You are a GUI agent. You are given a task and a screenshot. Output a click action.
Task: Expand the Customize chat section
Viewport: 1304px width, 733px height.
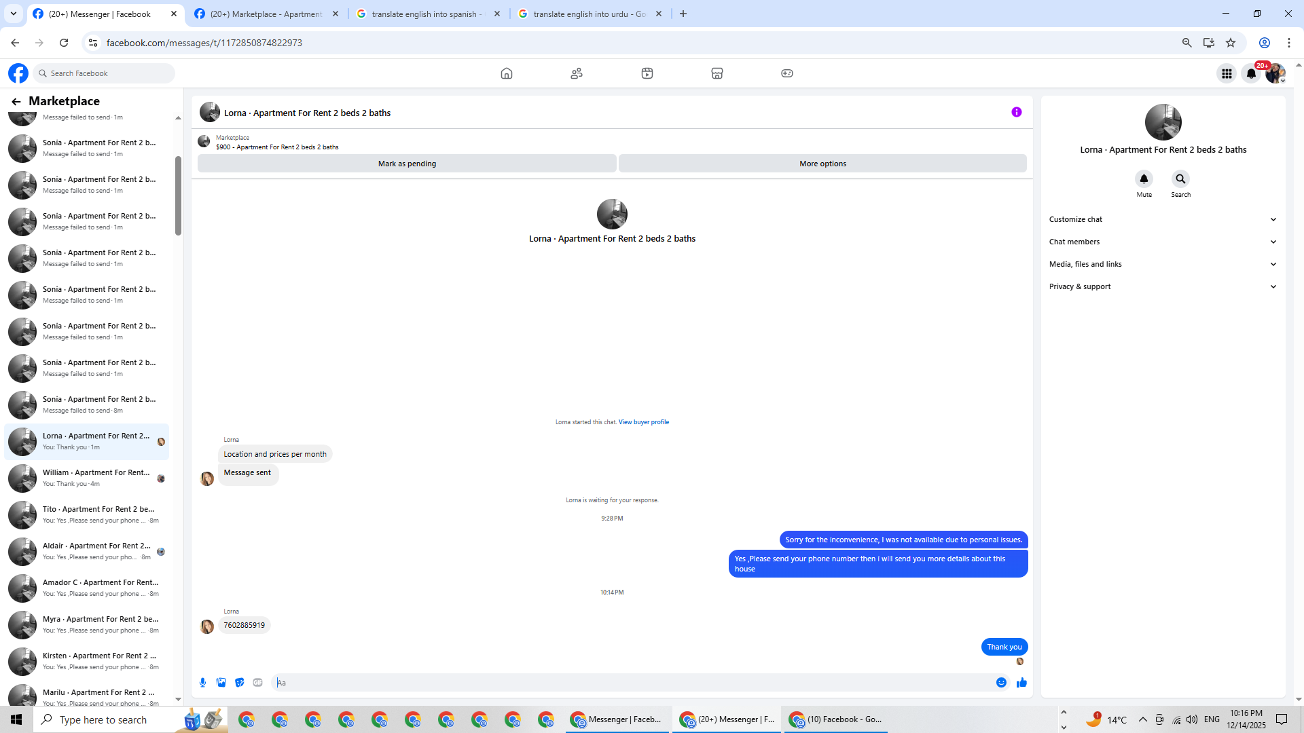(1163, 219)
